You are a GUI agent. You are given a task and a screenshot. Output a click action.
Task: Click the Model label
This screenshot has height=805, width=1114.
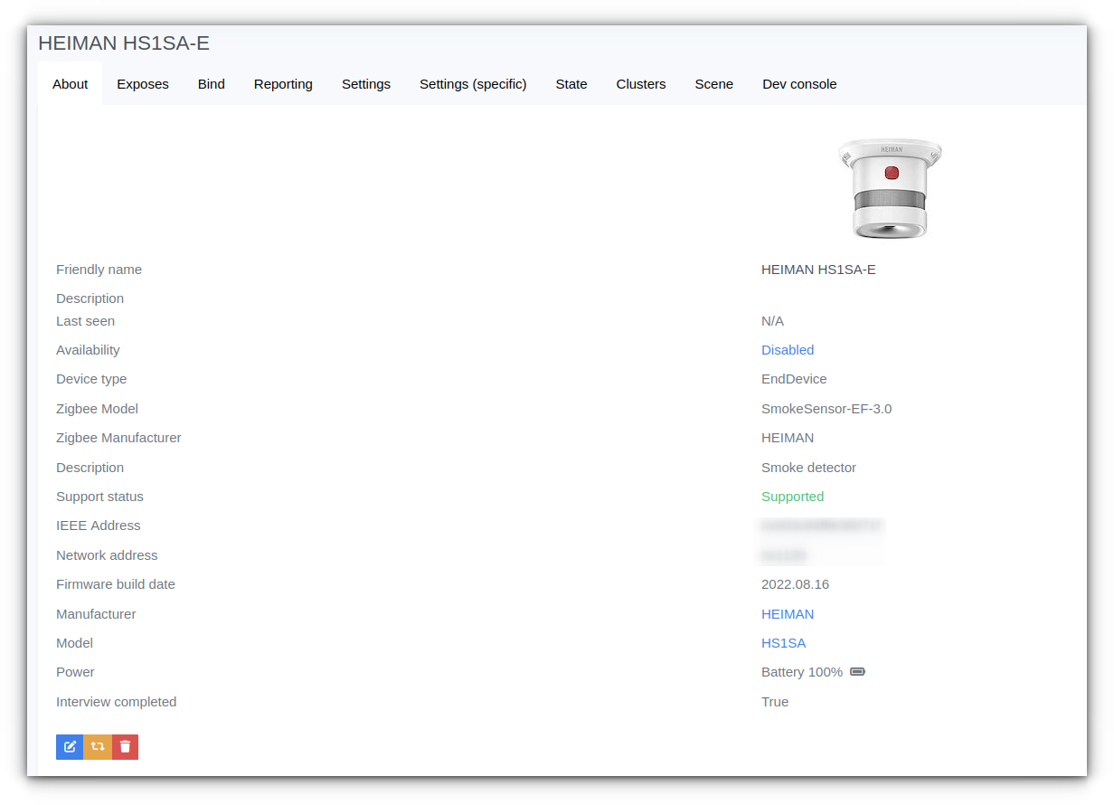pos(74,643)
